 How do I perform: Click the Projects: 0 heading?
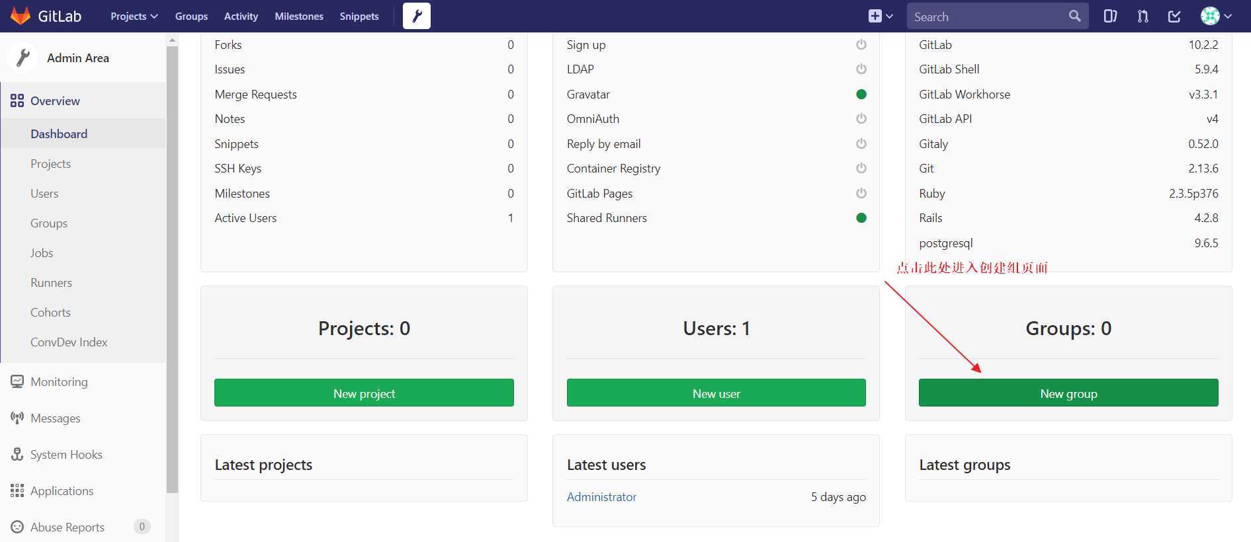tap(364, 328)
